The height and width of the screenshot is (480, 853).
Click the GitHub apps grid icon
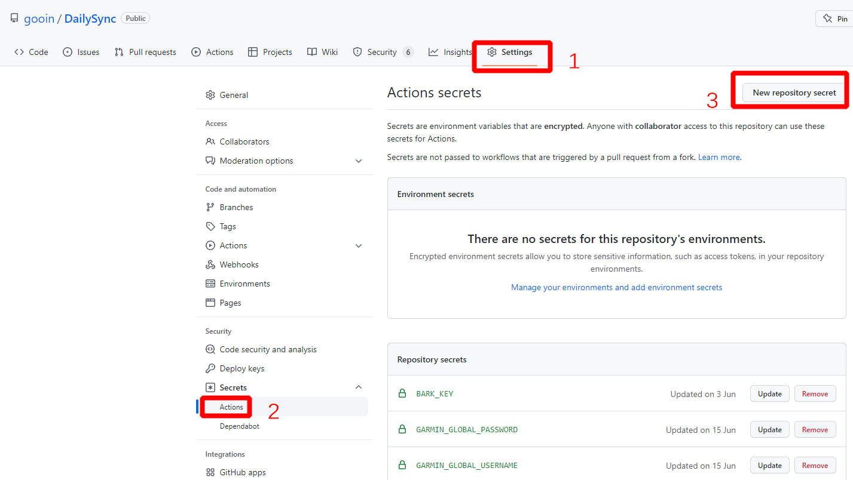coord(210,472)
